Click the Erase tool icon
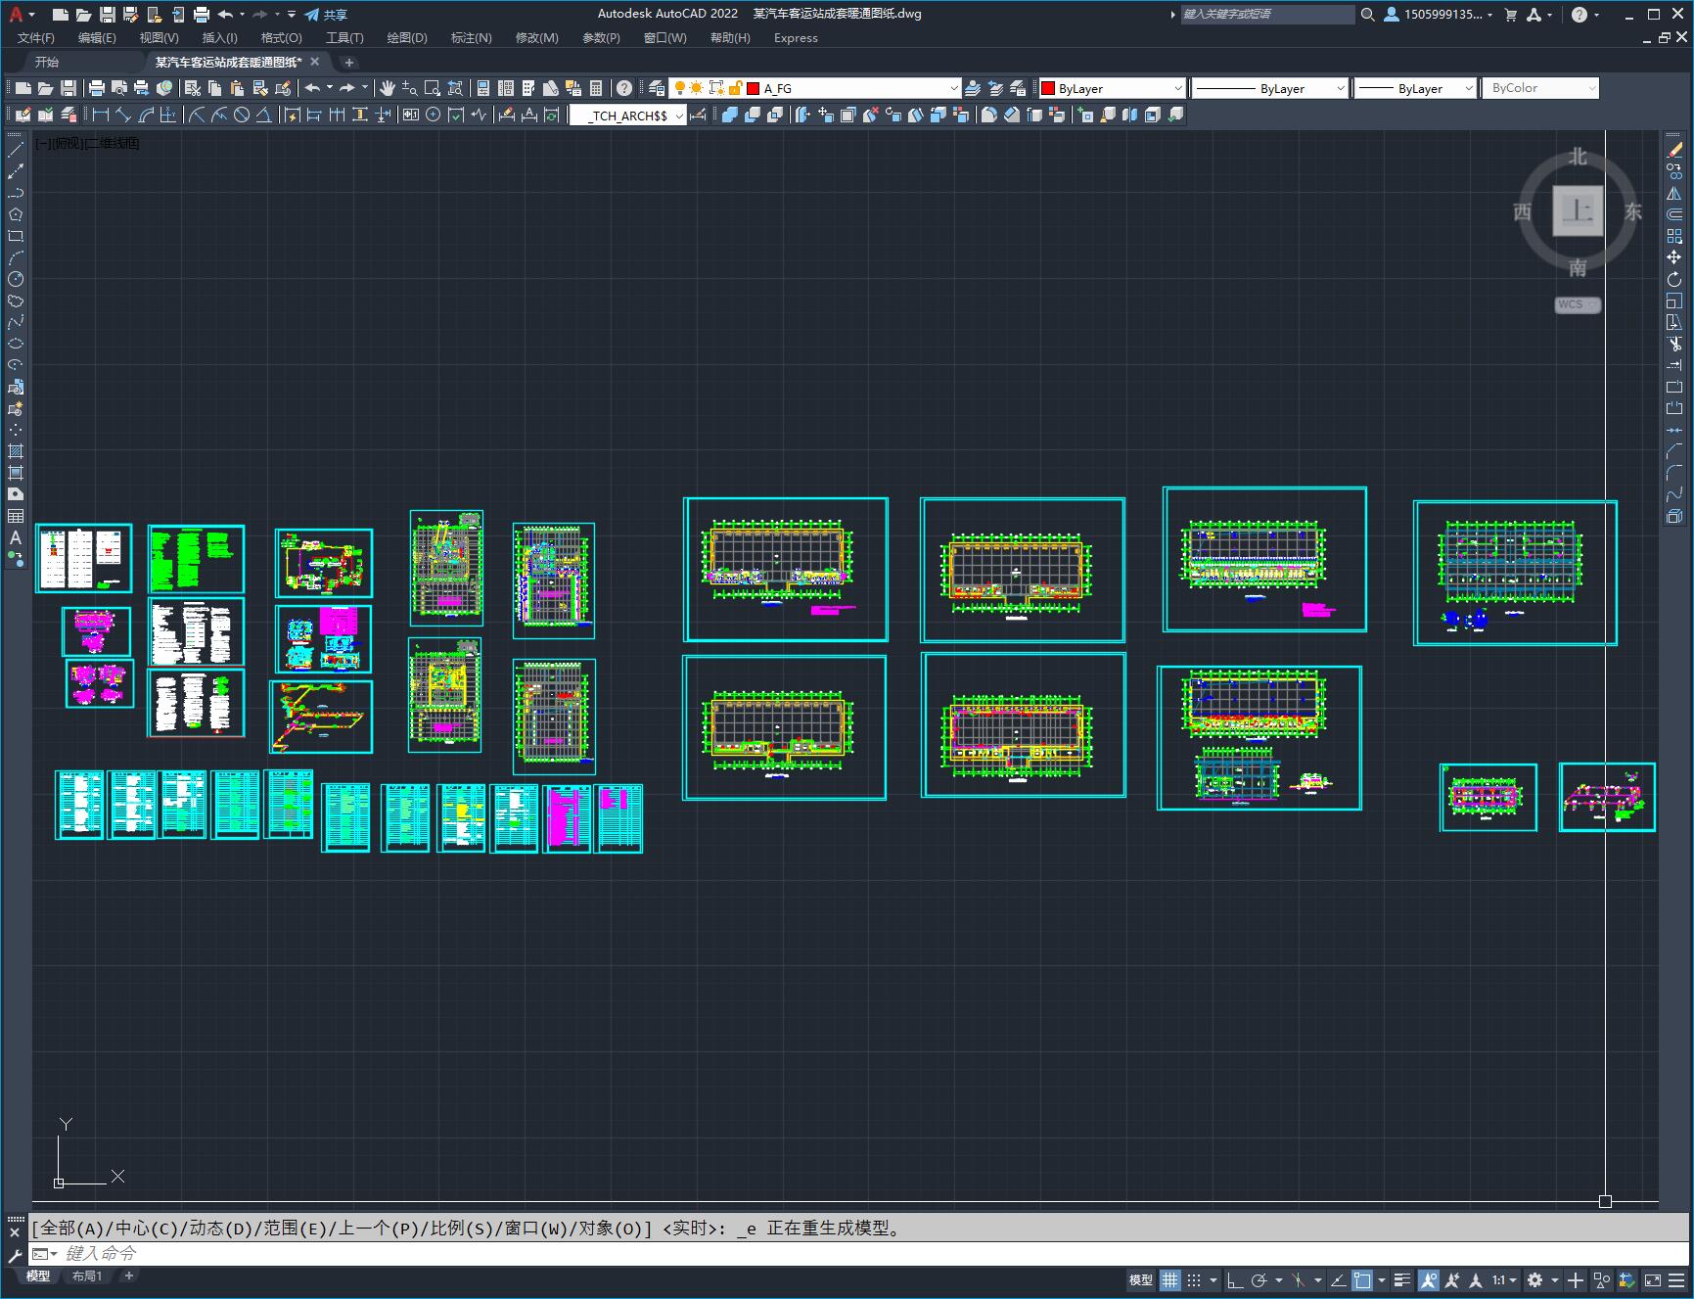This screenshot has width=1694, height=1299. pyautogui.click(x=1674, y=150)
